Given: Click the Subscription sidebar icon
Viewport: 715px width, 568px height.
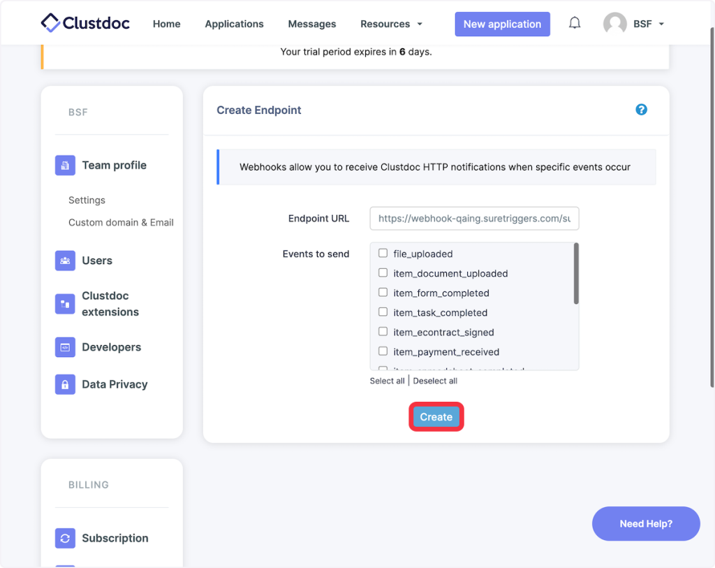Looking at the screenshot, I should (65, 538).
